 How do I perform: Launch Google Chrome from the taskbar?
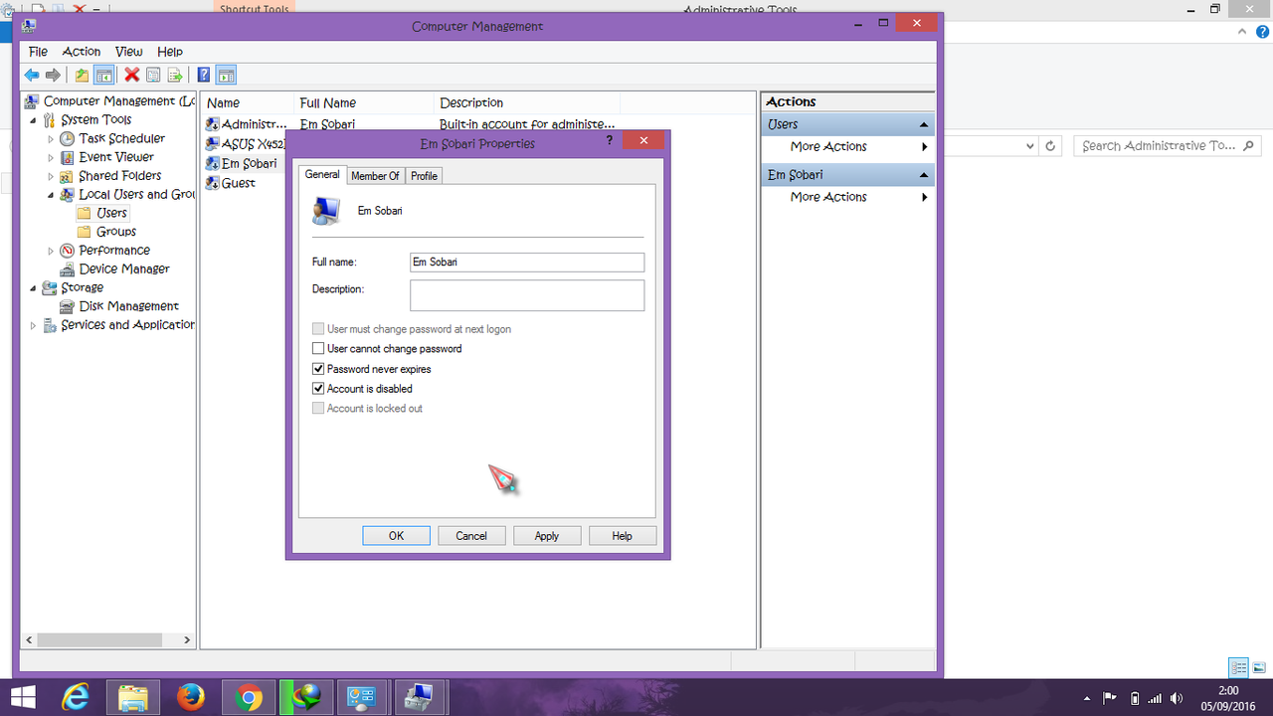click(248, 697)
